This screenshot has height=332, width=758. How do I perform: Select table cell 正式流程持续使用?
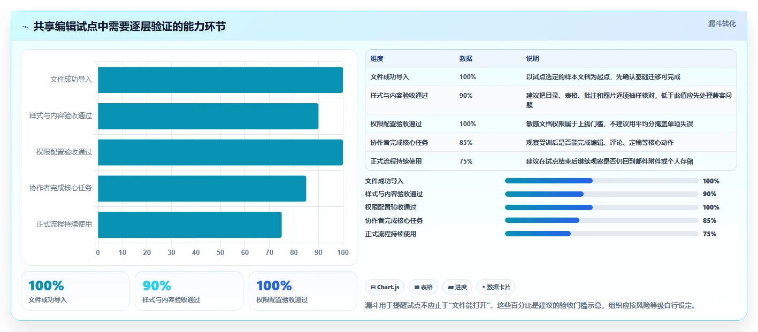pos(396,161)
